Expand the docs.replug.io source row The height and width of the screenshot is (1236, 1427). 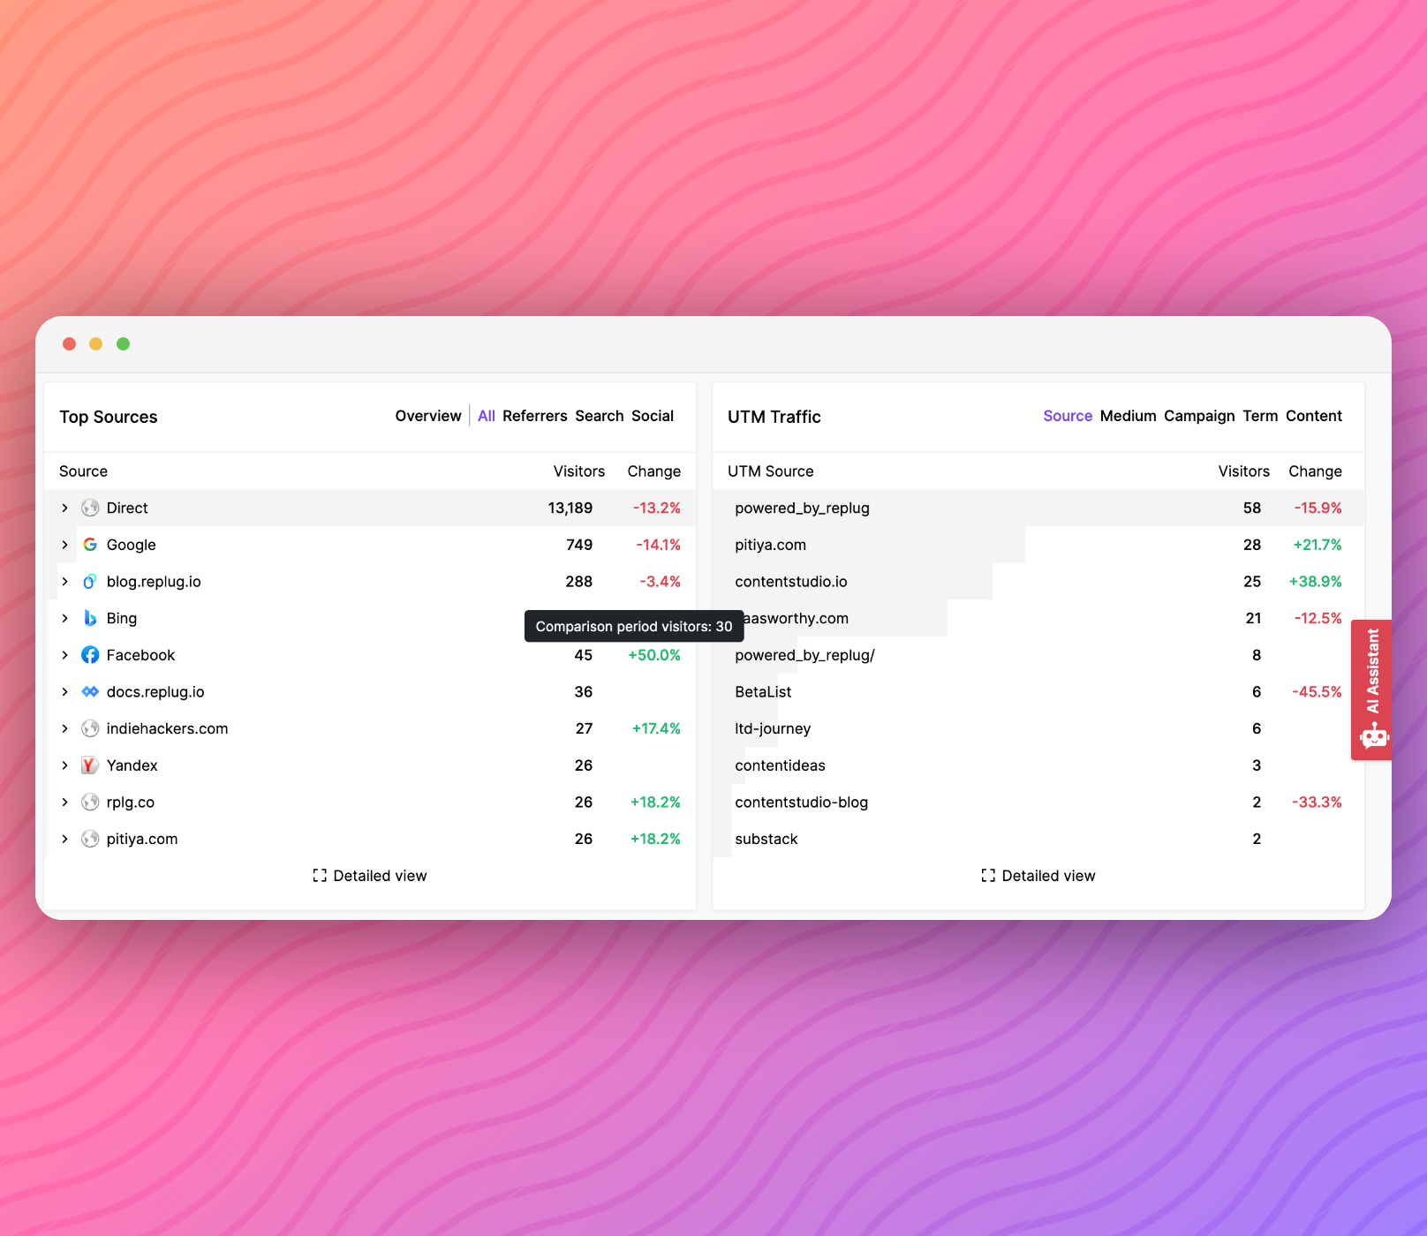64,692
